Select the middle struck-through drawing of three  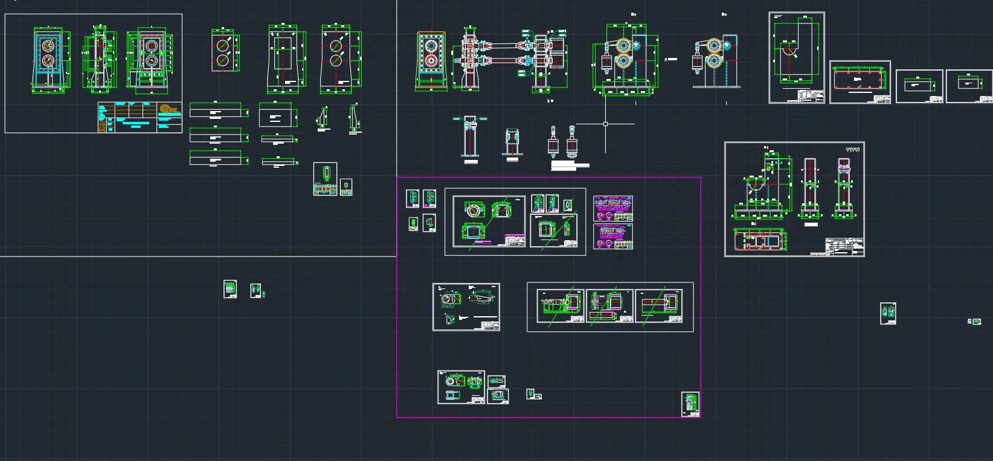(x=609, y=307)
